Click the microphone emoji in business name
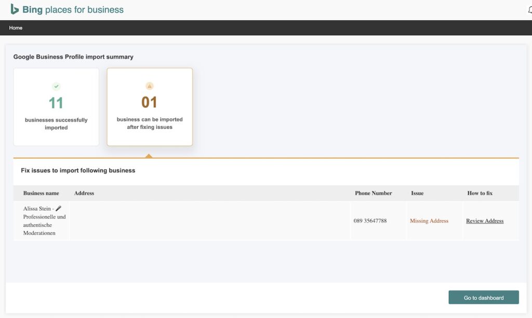Viewport: 532px width, 318px height. click(58, 209)
